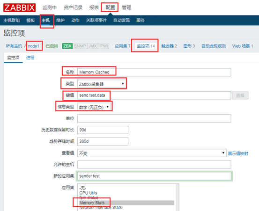Click the IPMI availability badge
The height and width of the screenshot is (211, 259).
click(104, 46)
